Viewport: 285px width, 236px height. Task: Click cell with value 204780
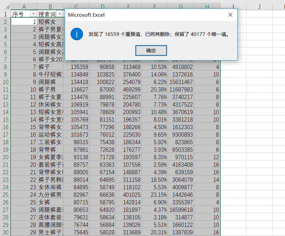tap(129, 104)
